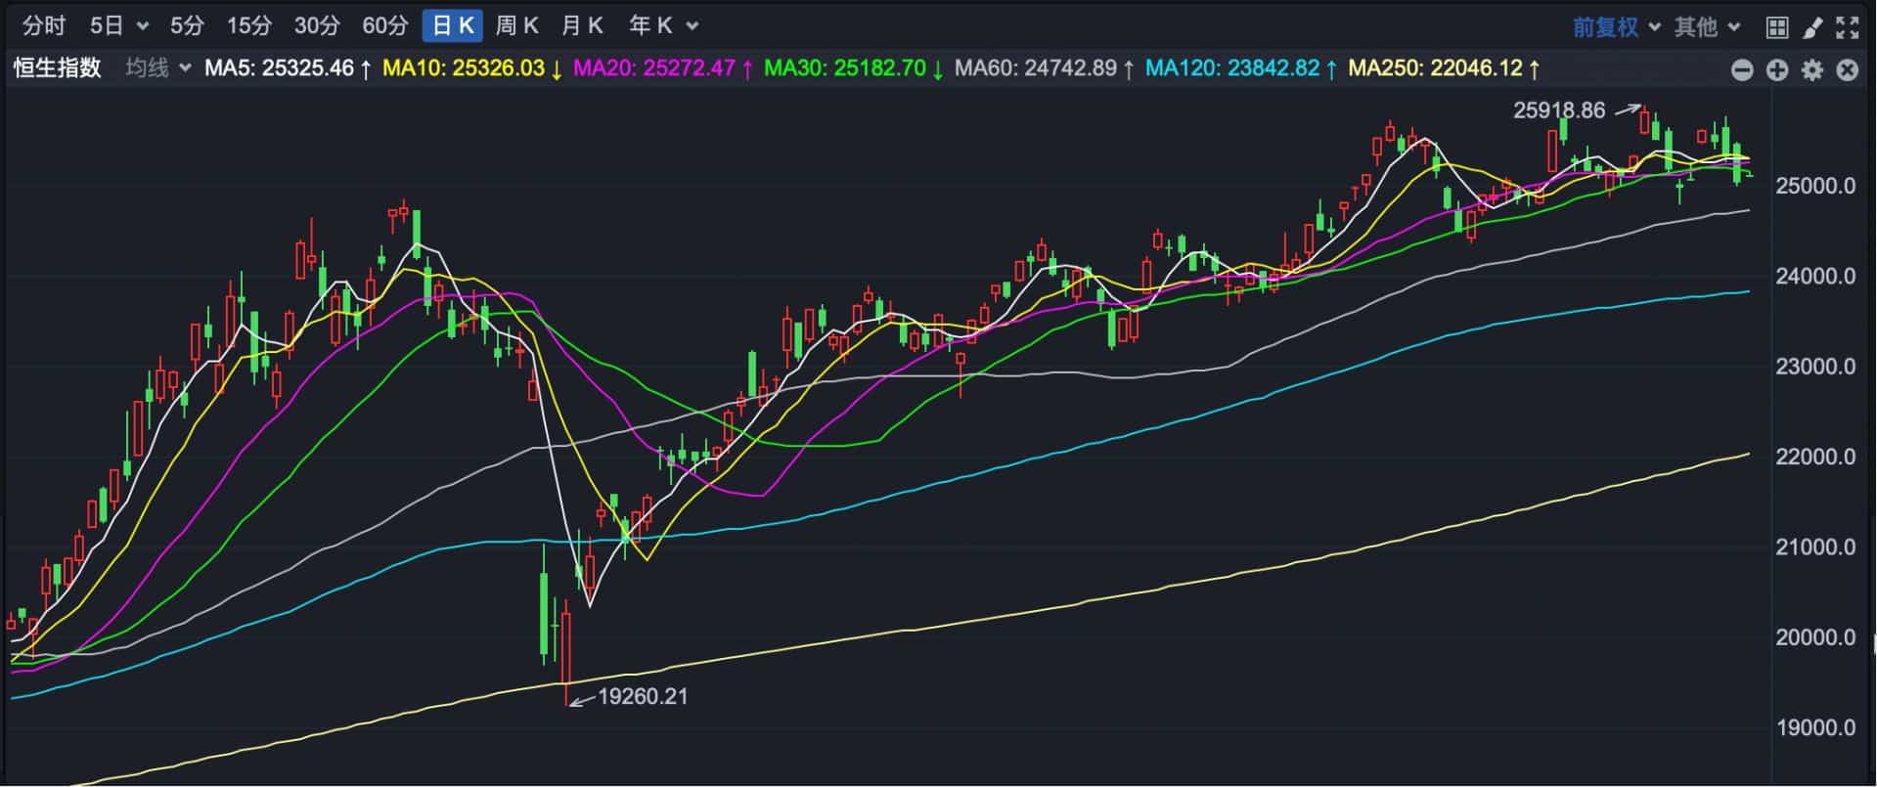Click the 25918.86 high price marker
This screenshot has height=787, width=1877.
click(1559, 110)
